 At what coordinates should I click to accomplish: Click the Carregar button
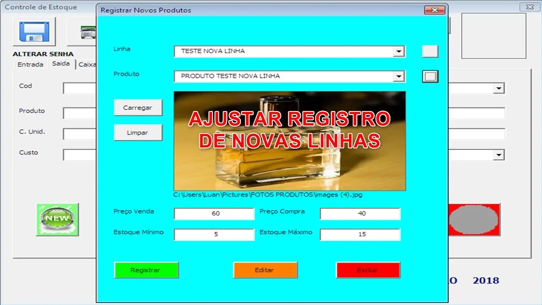[138, 108]
